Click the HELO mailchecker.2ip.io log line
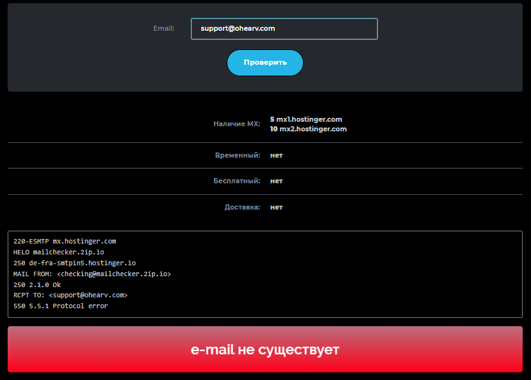The image size is (531, 380). click(58, 252)
